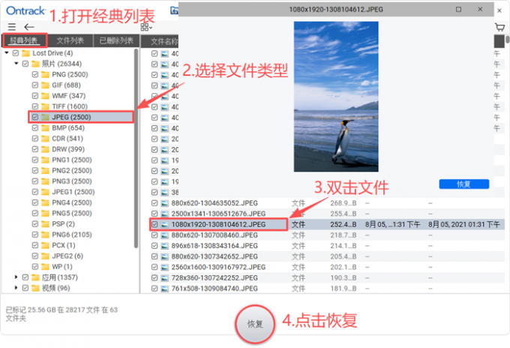Viewport: 510px width, 348px height.
Task: Click the WP folder icon
Action: pos(45,267)
